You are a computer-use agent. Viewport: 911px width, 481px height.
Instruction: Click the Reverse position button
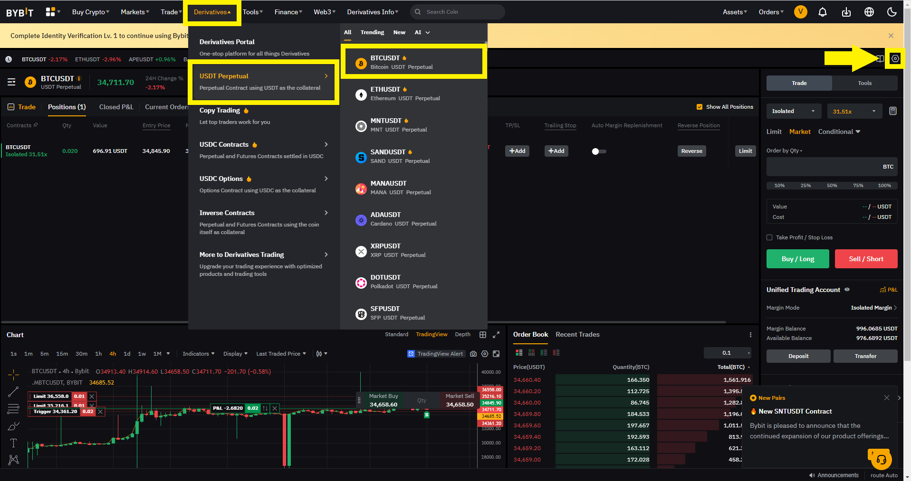[691, 151]
